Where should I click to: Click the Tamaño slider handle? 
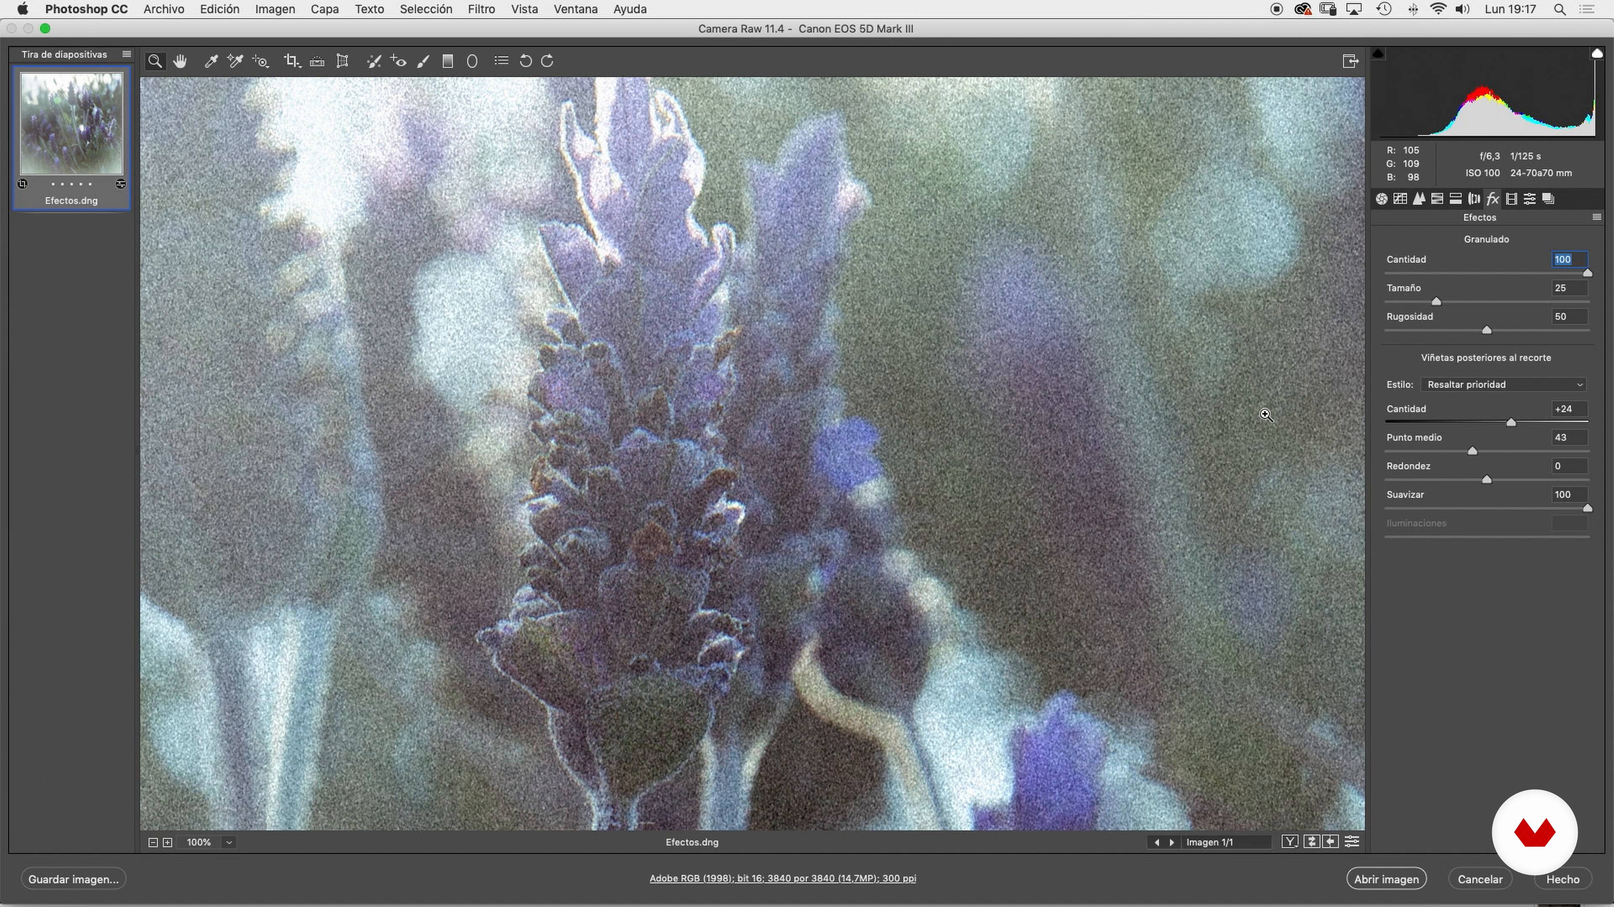(x=1436, y=302)
